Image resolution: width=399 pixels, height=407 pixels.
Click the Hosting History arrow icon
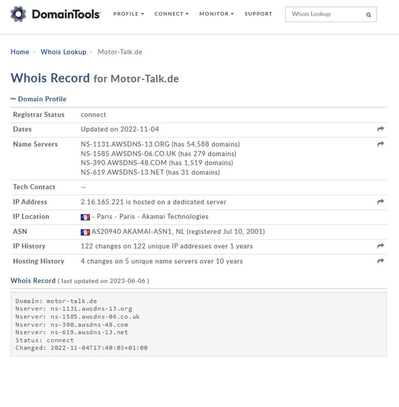(380, 261)
